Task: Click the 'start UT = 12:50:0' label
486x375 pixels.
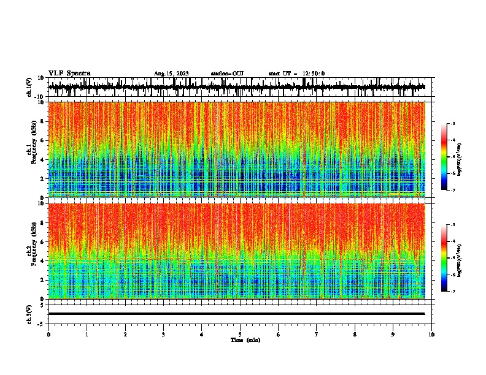Action: (x=296, y=74)
